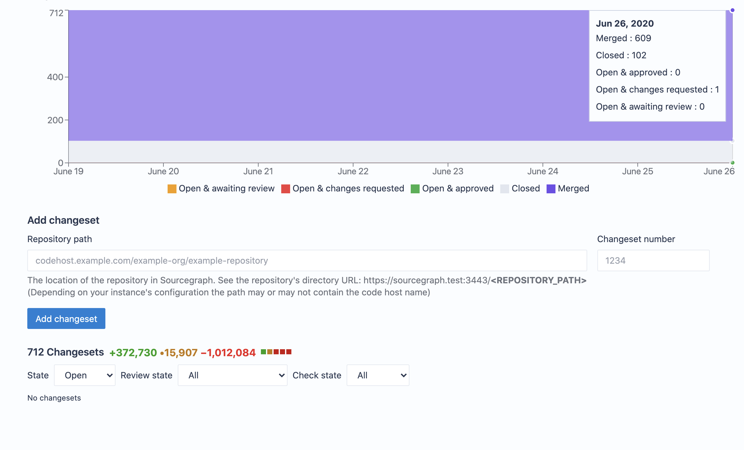
Task: Click the purple Merged chart area
Action: click(317, 76)
